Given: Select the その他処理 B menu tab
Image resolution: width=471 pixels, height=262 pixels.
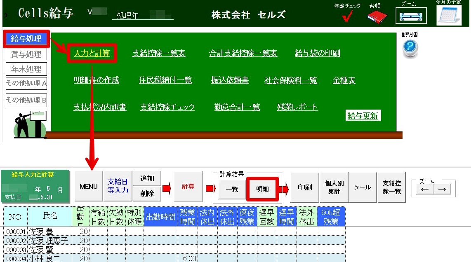Looking at the screenshot, I should 26,100.
